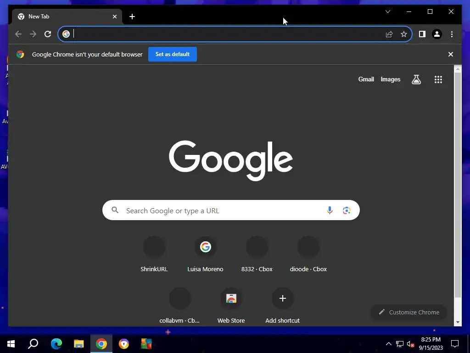Click the Add shortcut plus button
This screenshot has height=353, width=470.
tap(282, 298)
